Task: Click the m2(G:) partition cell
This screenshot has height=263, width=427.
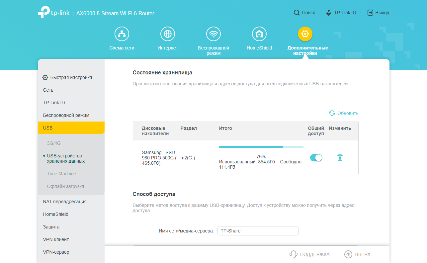Action: 188,158
